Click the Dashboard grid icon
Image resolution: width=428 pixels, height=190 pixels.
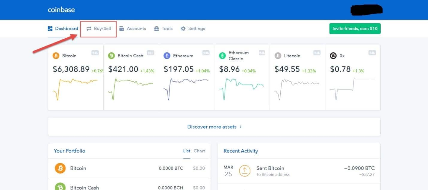click(x=50, y=29)
